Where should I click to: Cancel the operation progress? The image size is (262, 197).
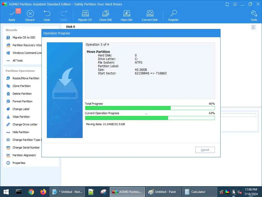[x=205, y=150]
